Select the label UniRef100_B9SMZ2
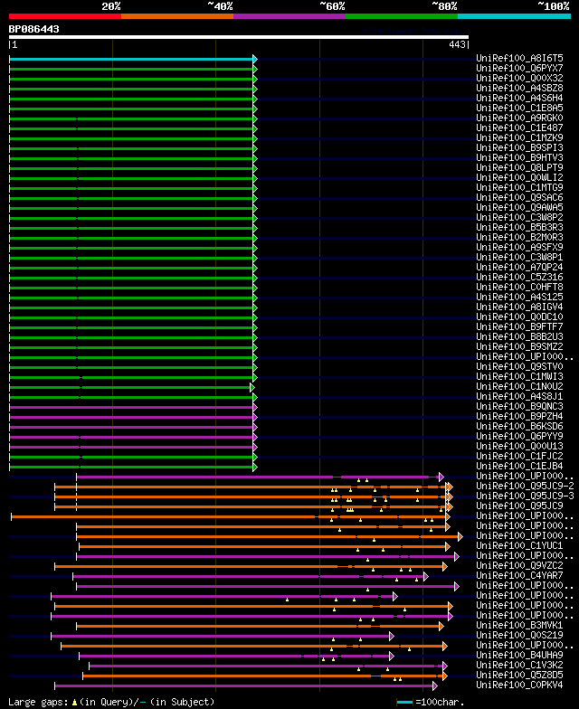This screenshot has width=579, height=709. click(519, 346)
